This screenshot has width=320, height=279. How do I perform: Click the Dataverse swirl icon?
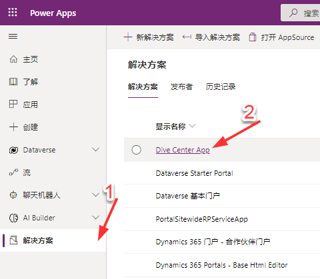point(13,150)
